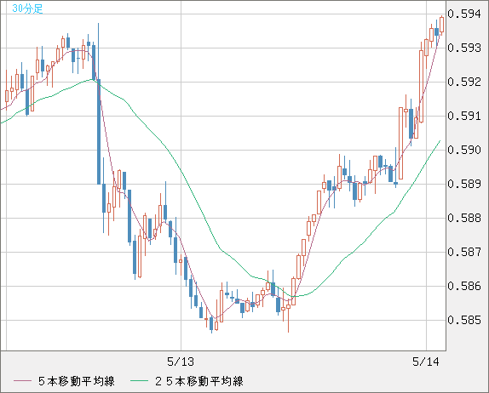Click the 5/13 date label

tap(181, 362)
